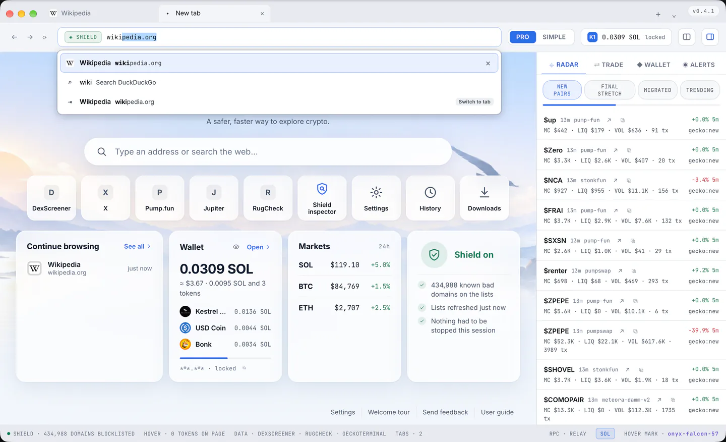Open the Wikipedia entry under Continue browsing
The height and width of the screenshot is (442, 726).
tap(89, 268)
